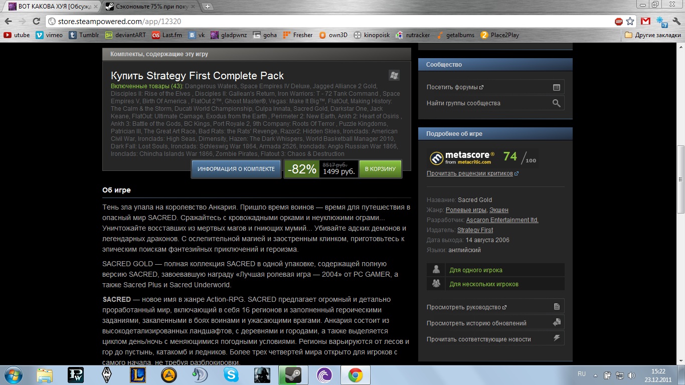This screenshot has height=385, width=685.
Task: Open Просмотреть руководство
Action: (495, 307)
